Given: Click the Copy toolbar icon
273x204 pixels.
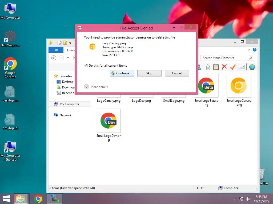Looking at the screenshot, I should click(x=207, y=67).
